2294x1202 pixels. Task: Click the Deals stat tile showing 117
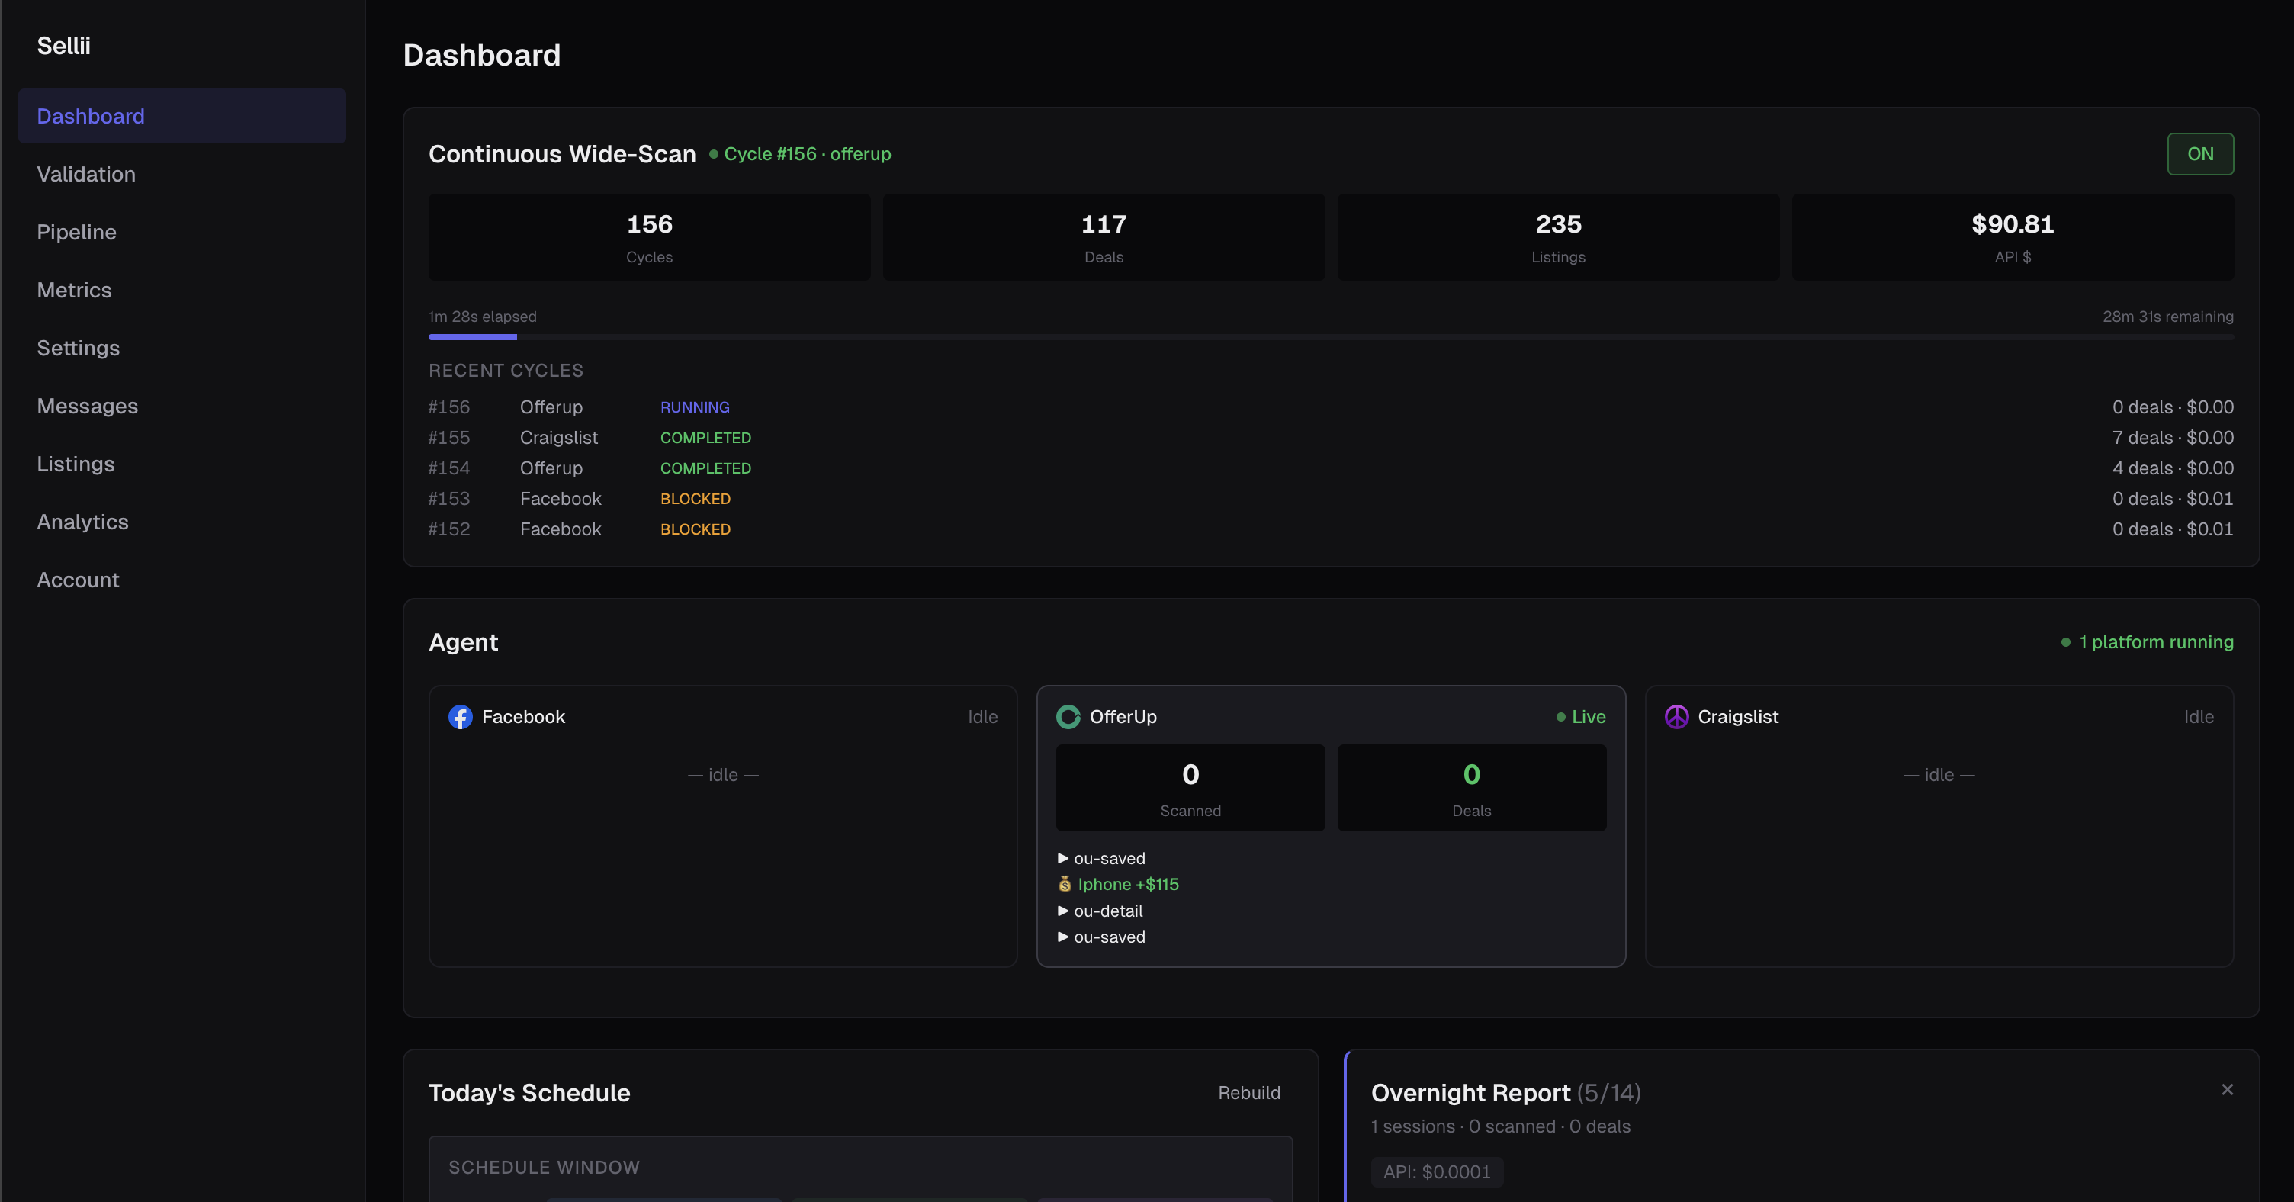tap(1104, 238)
